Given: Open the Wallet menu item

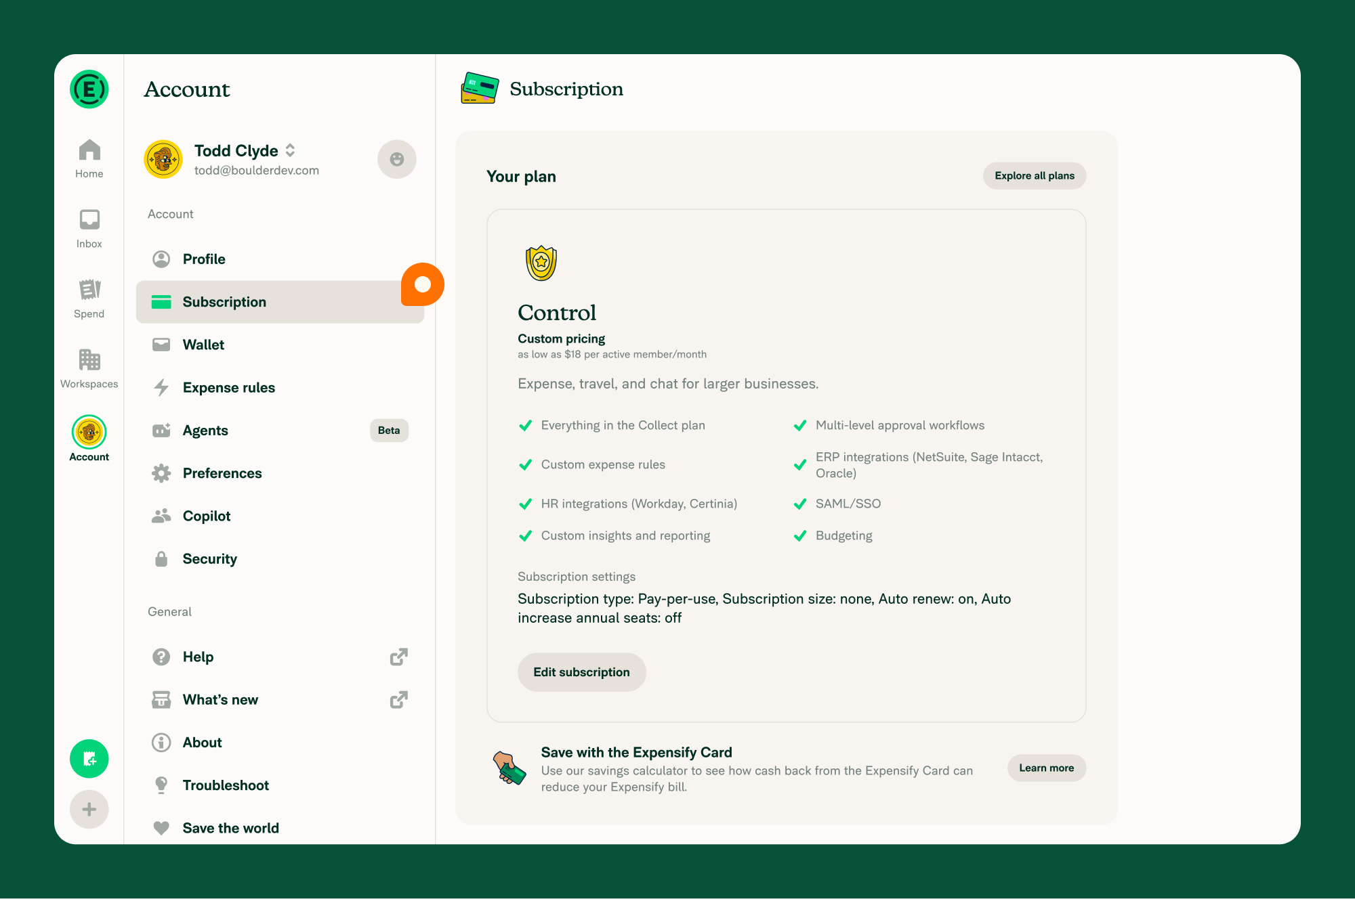Looking at the screenshot, I should click(280, 345).
